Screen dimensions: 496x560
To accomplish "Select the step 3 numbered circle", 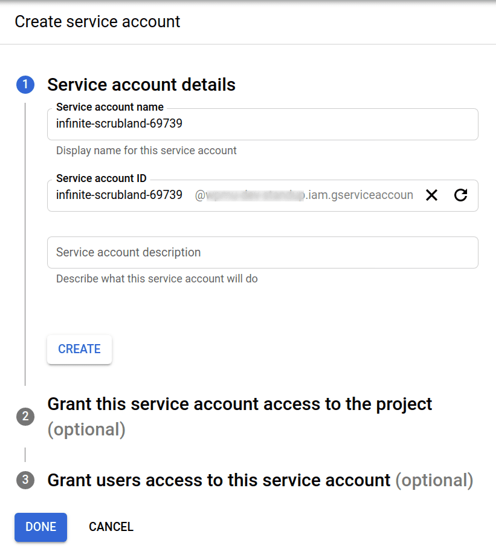I will pyautogui.click(x=25, y=480).
